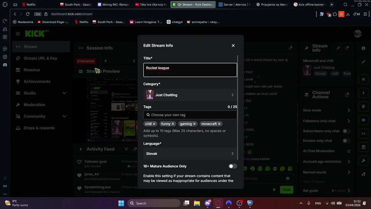Click the green Chat send button
This screenshot has width=371, height=209.
click(286, 190)
